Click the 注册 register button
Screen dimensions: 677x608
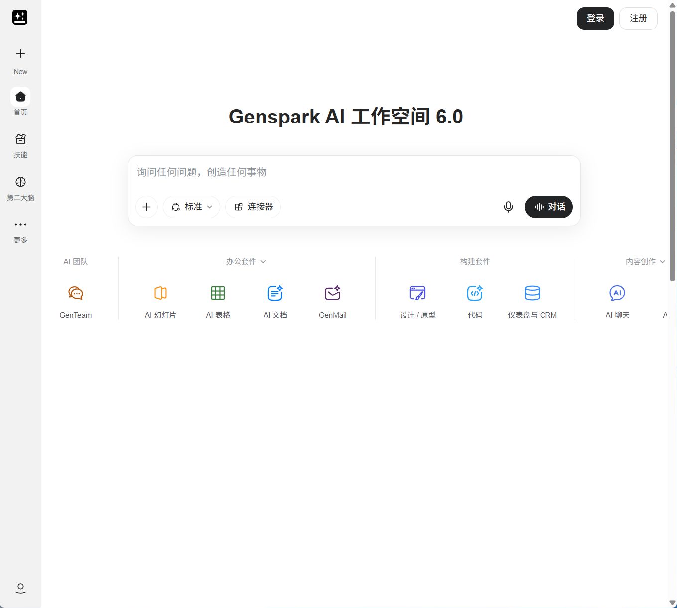coord(638,18)
